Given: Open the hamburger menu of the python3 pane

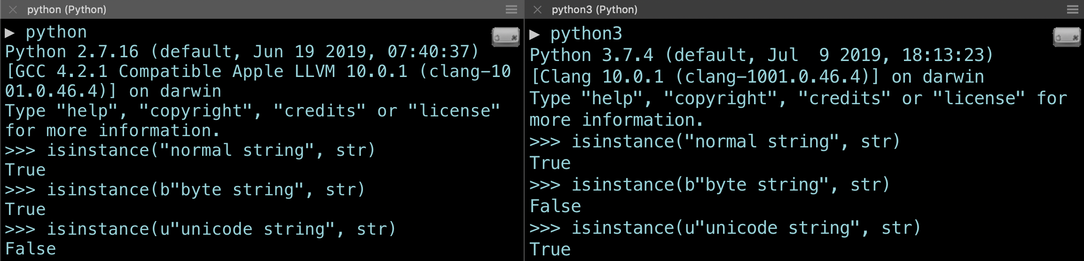Looking at the screenshot, I should coord(1072,9).
